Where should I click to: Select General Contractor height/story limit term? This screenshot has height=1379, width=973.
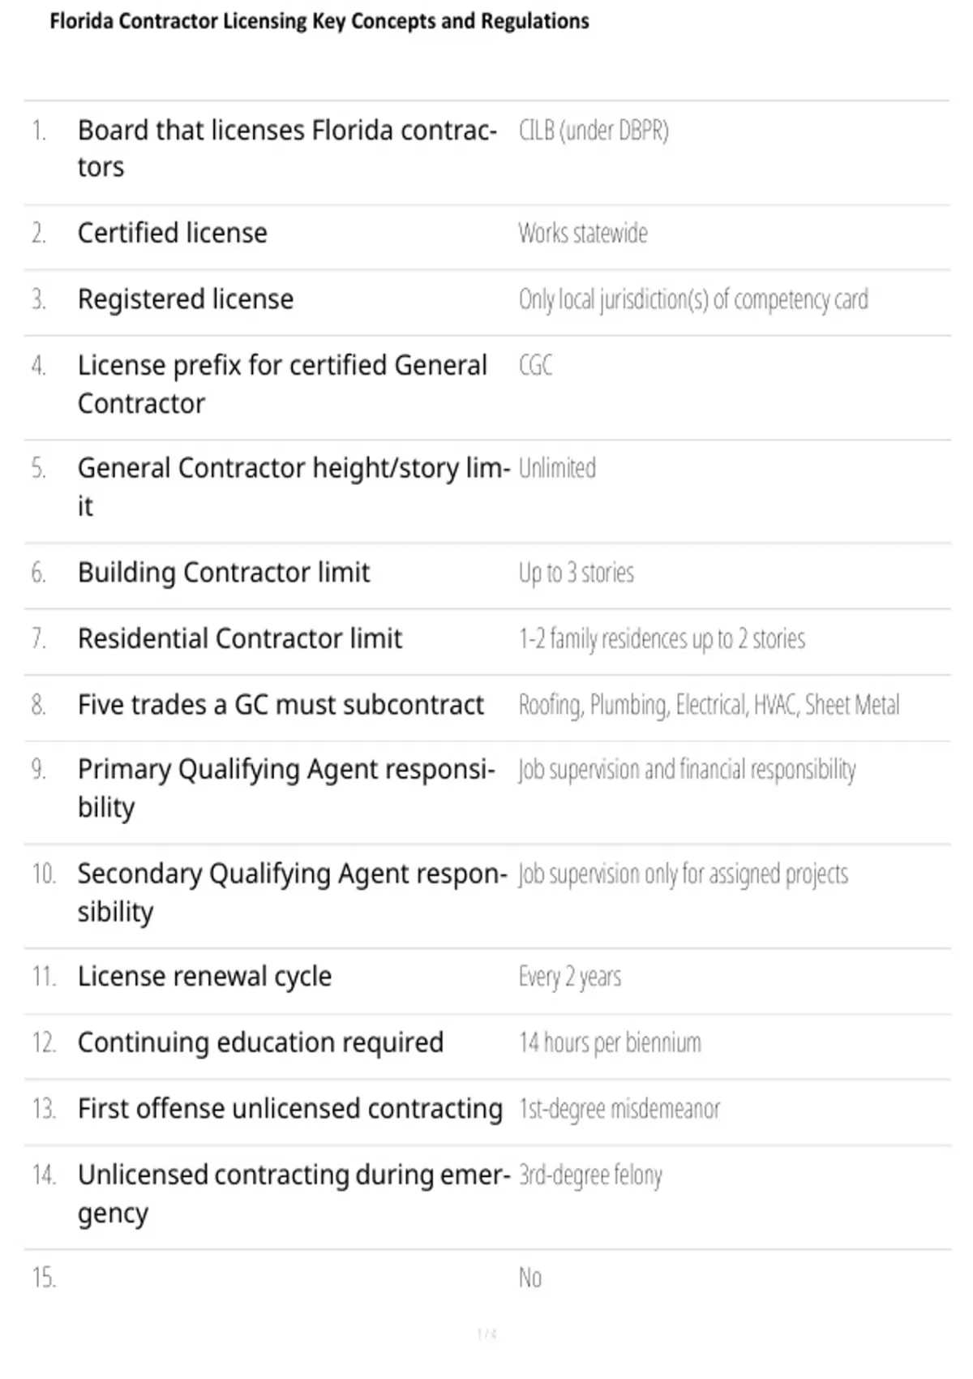294,487
